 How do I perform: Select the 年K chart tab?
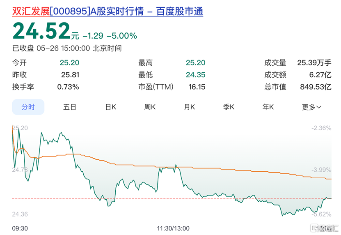click(268, 107)
